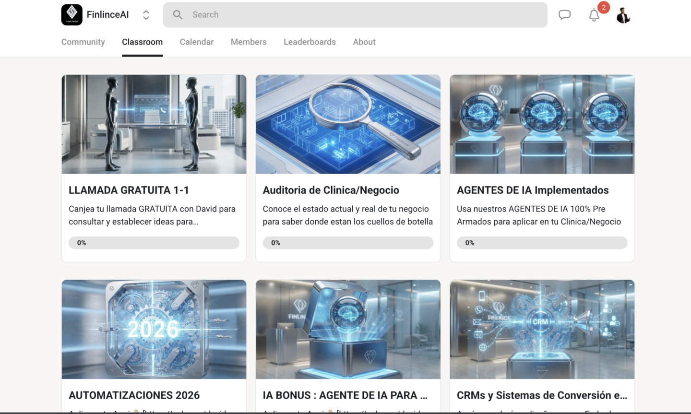Click the 'Conoce el estado actual' description
Image resolution: width=691 pixels, height=414 pixels.
coord(348,215)
